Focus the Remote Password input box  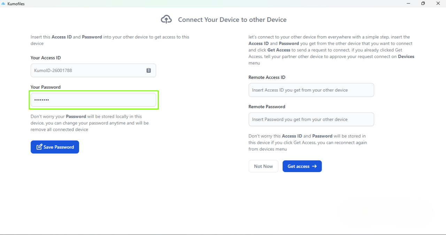coord(311,119)
